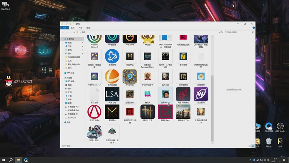The width and height of the screenshot is (289, 163).
Task: Click the file list vertical scrollbar
Action: (x=212, y=108)
